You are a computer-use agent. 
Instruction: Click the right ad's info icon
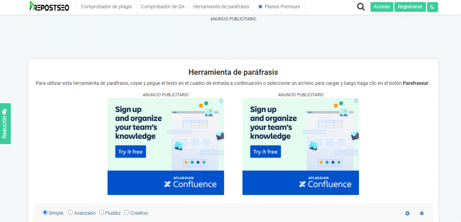pyautogui.click(x=356, y=101)
